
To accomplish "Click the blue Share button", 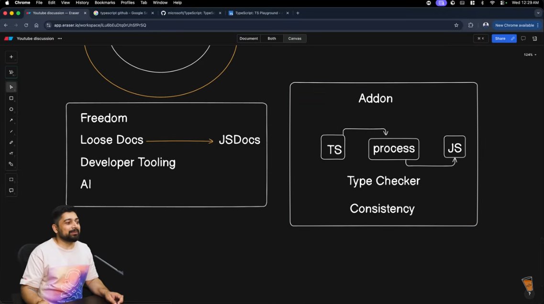I will tap(500, 38).
